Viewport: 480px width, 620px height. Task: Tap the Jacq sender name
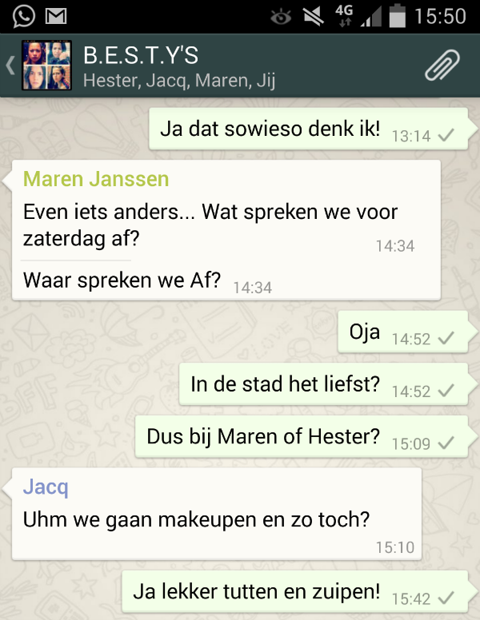tap(46, 487)
